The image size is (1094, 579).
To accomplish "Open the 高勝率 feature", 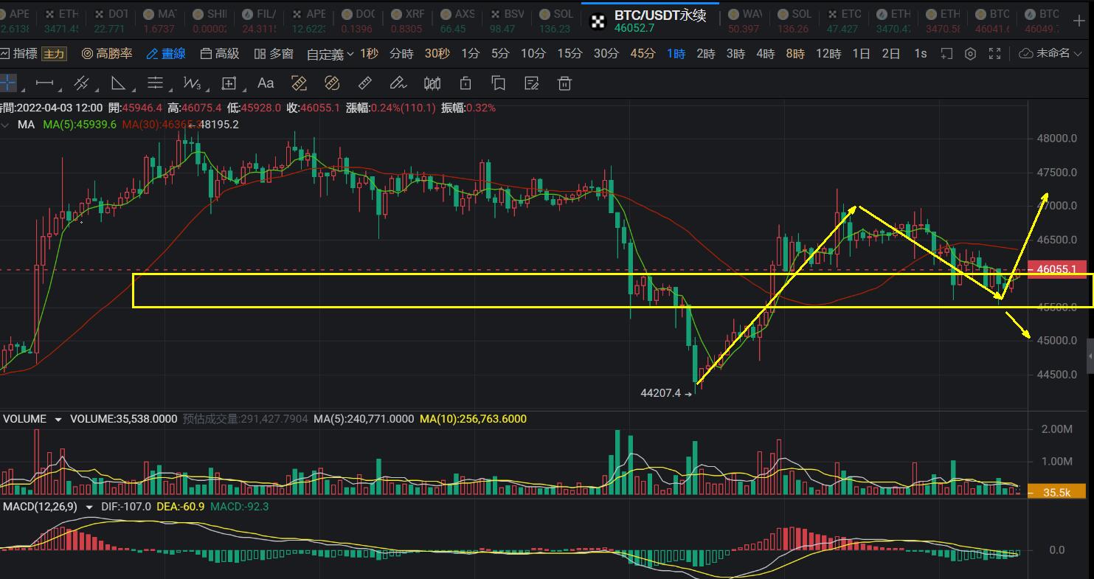I will point(107,54).
